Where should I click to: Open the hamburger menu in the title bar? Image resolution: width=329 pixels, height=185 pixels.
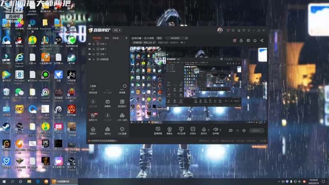249,30
